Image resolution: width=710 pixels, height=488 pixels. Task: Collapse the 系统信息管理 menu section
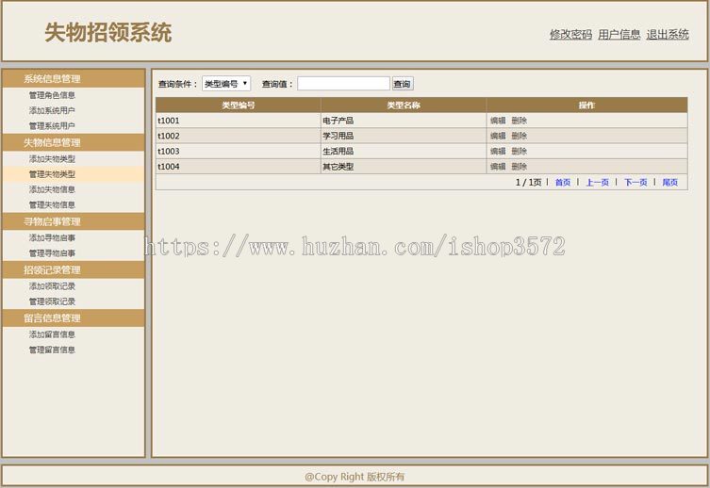(74, 79)
